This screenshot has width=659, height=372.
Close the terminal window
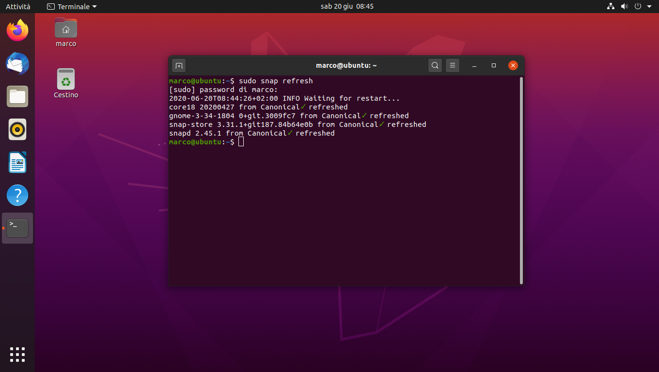point(513,65)
